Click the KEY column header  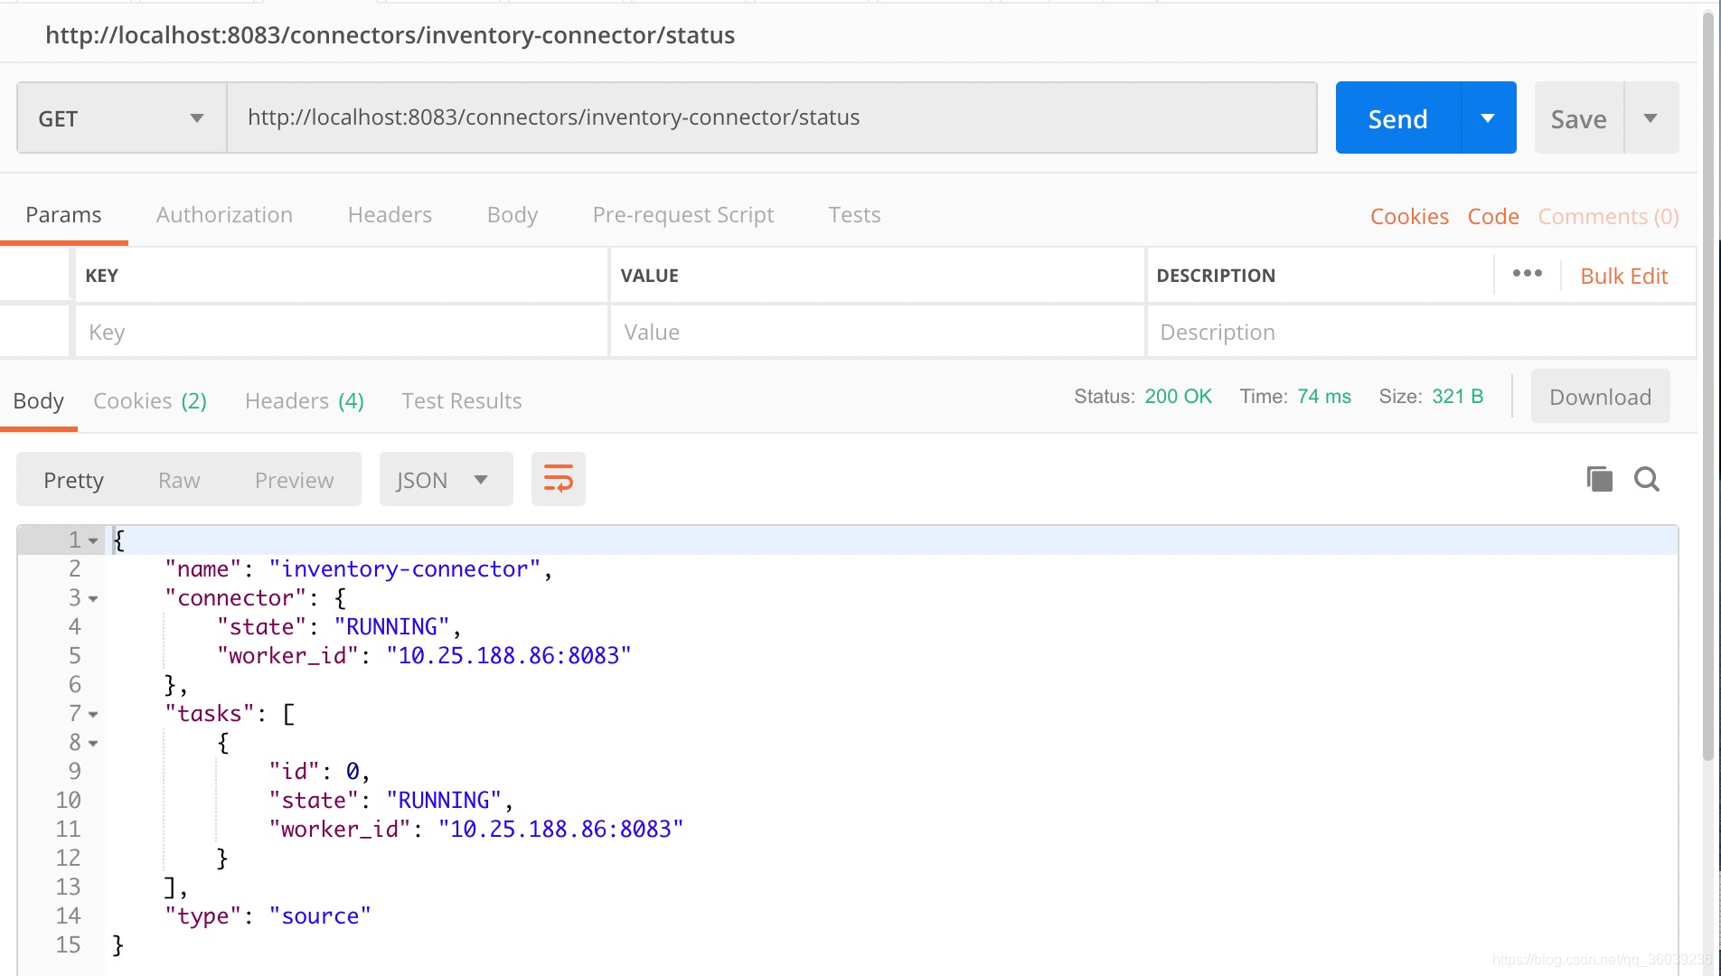click(x=101, y=276)
